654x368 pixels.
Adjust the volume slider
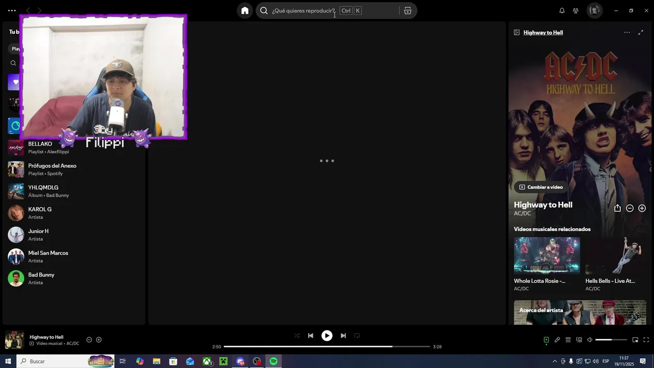click(611, 340)
